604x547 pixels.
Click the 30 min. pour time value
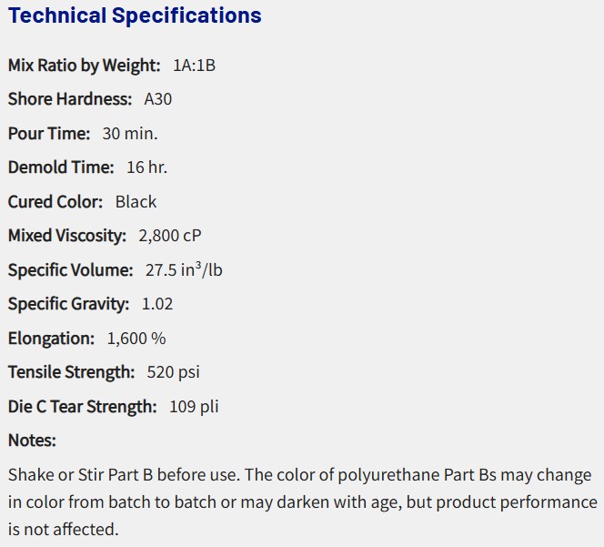(129, 134)
